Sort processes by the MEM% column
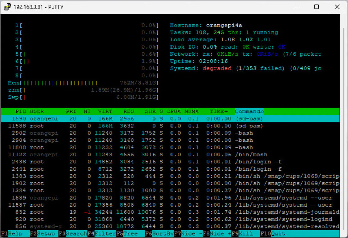 click(191, 111)
